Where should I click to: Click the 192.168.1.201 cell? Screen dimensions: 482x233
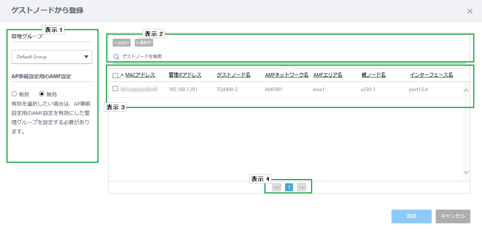(183, 89)
